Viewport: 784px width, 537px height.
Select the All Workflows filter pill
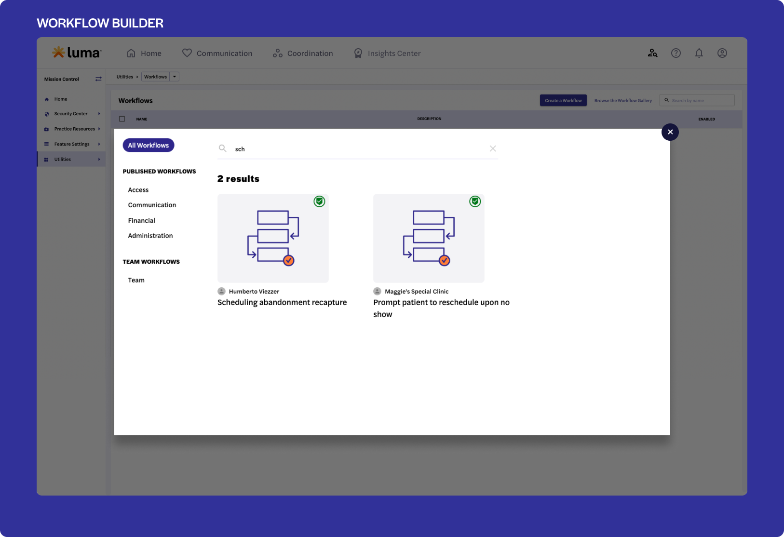pyautogui.click(x=148, y=145)
